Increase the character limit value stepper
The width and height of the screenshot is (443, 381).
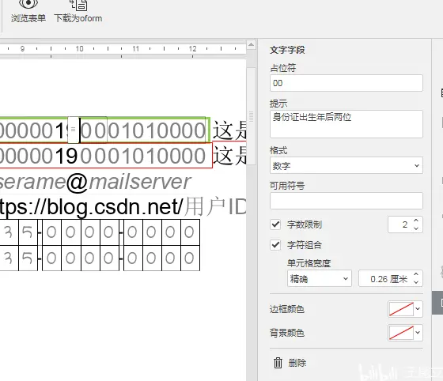click(416, 221)
